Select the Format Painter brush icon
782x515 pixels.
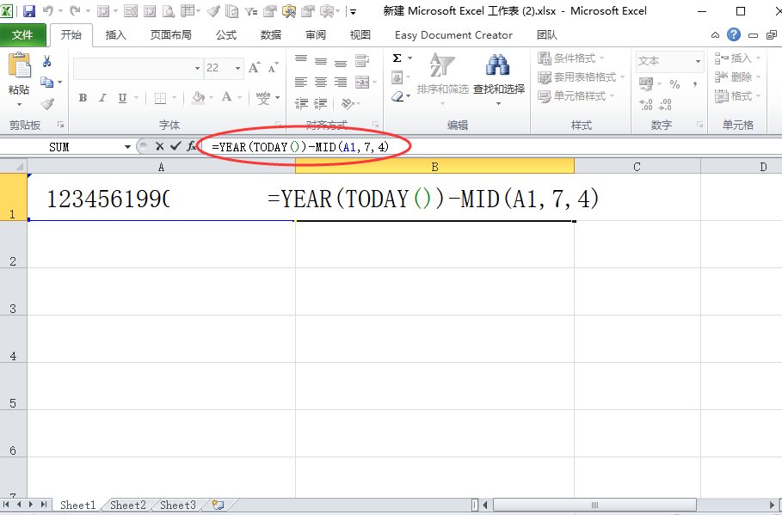coord(47,103)
